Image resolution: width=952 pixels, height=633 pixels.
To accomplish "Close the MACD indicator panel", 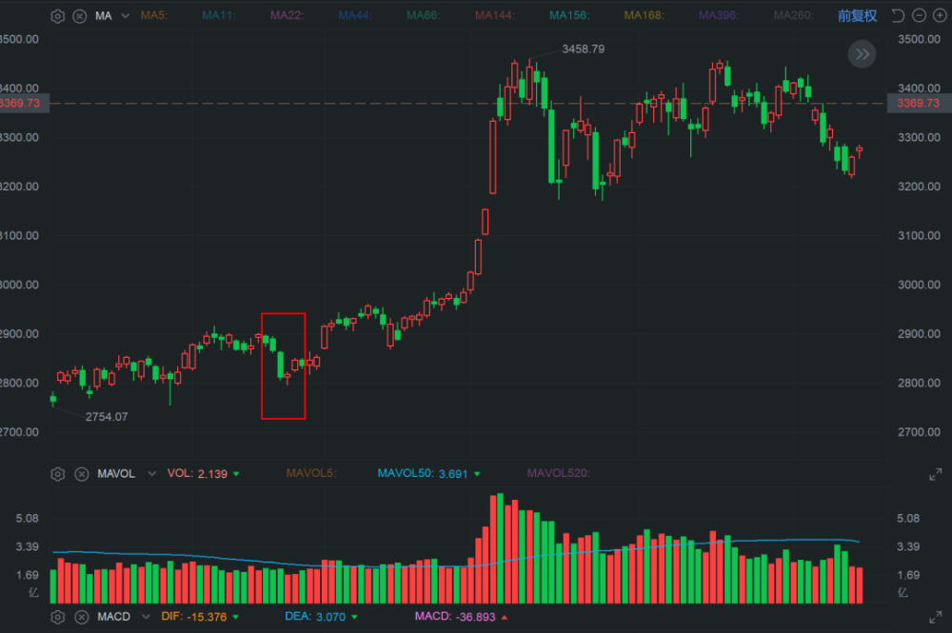I will [x=82, y=617].
